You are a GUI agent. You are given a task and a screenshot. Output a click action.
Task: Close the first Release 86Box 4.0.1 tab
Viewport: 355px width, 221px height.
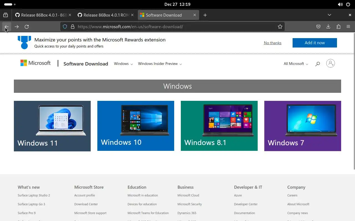tap(70, 15)
